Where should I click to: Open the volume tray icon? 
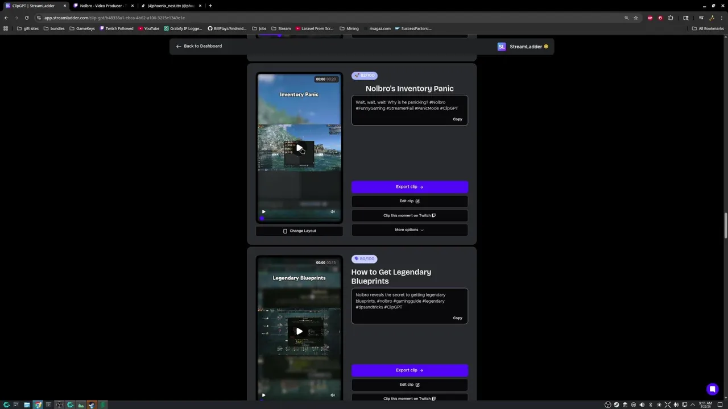pos(642,405)
